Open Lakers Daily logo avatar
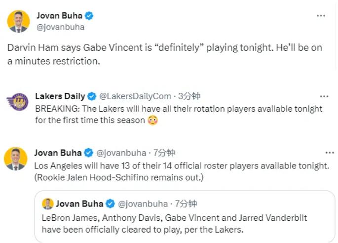338x243 pixels. click(18, 102)
